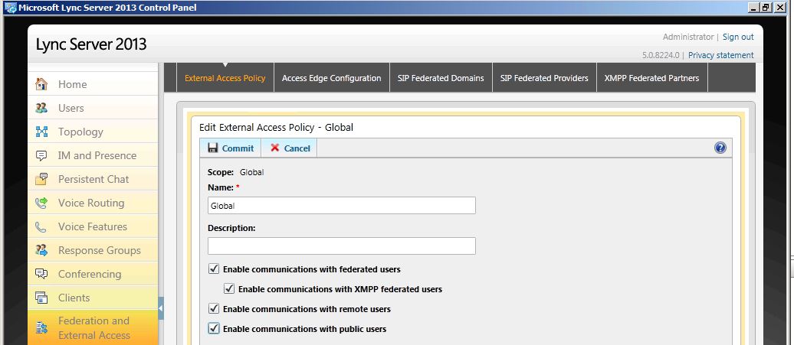Uncheck Enable communications with federated users
This screenshot has width=794, height=345.
pyautogui.click(x=214, y=269)
